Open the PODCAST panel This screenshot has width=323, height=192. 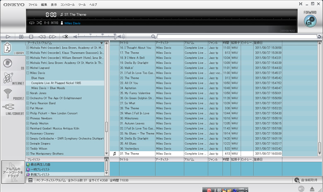pos(13,94)
